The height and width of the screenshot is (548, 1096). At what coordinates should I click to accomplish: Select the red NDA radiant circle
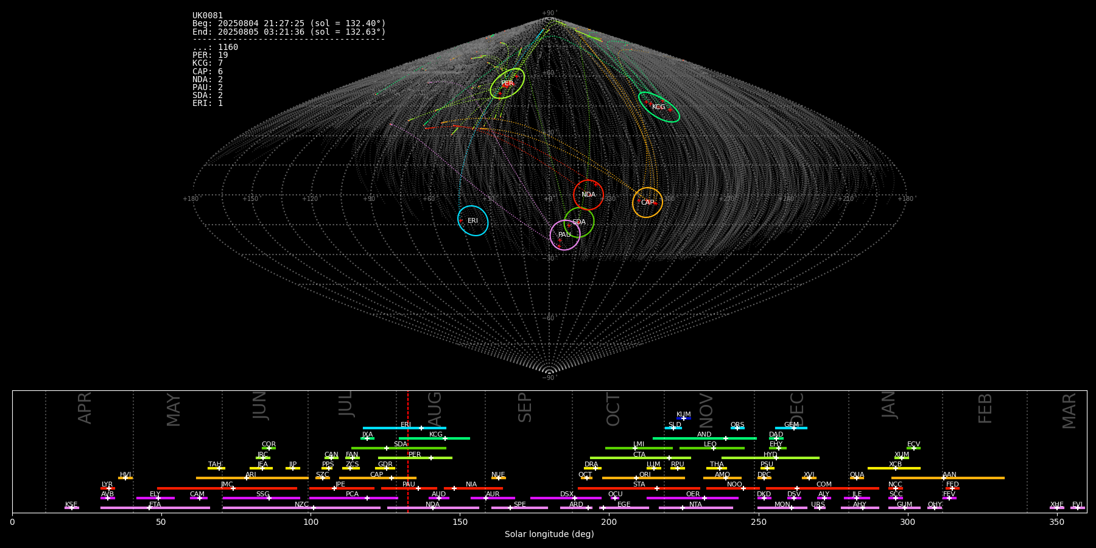click(588, 195)
